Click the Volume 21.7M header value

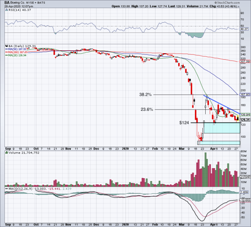197,6
